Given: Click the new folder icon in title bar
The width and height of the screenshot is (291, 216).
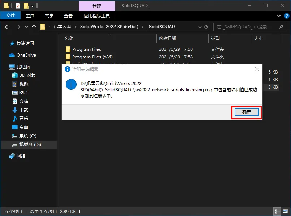Looking at the screenshot, I should [x=26, y=6].
